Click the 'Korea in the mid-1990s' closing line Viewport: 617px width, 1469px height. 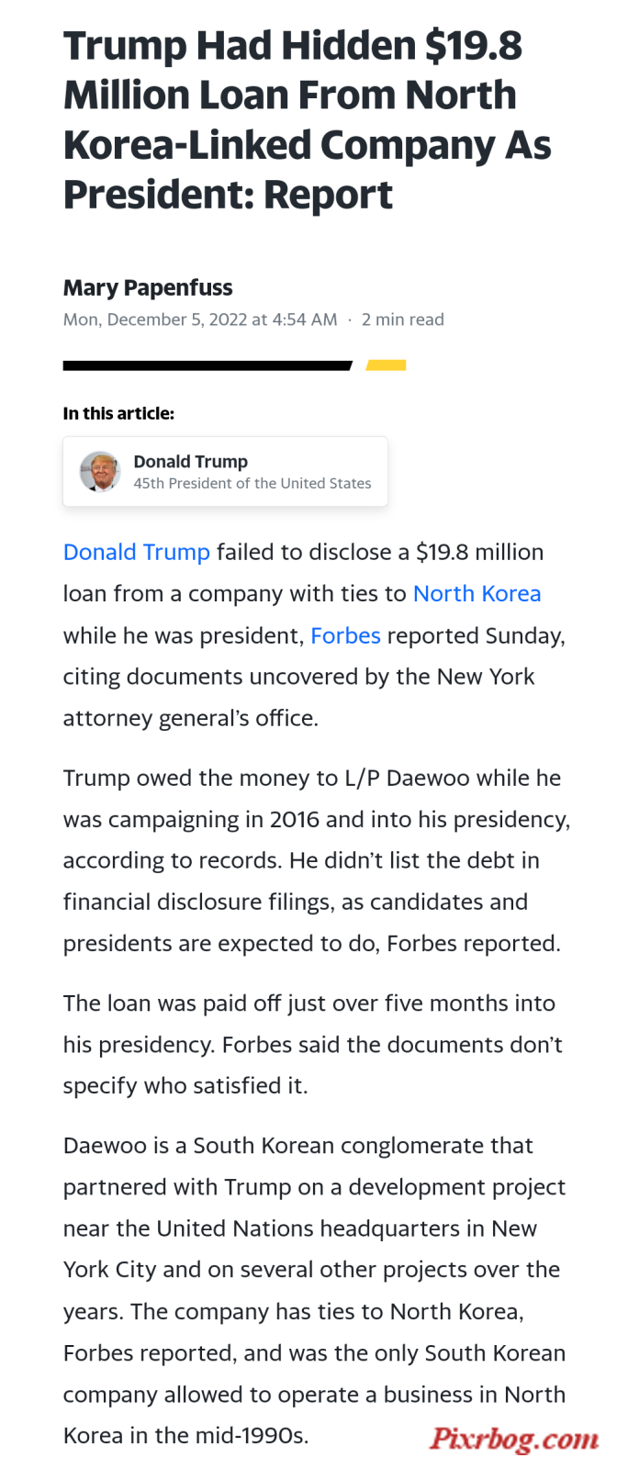pos(186,1436)
